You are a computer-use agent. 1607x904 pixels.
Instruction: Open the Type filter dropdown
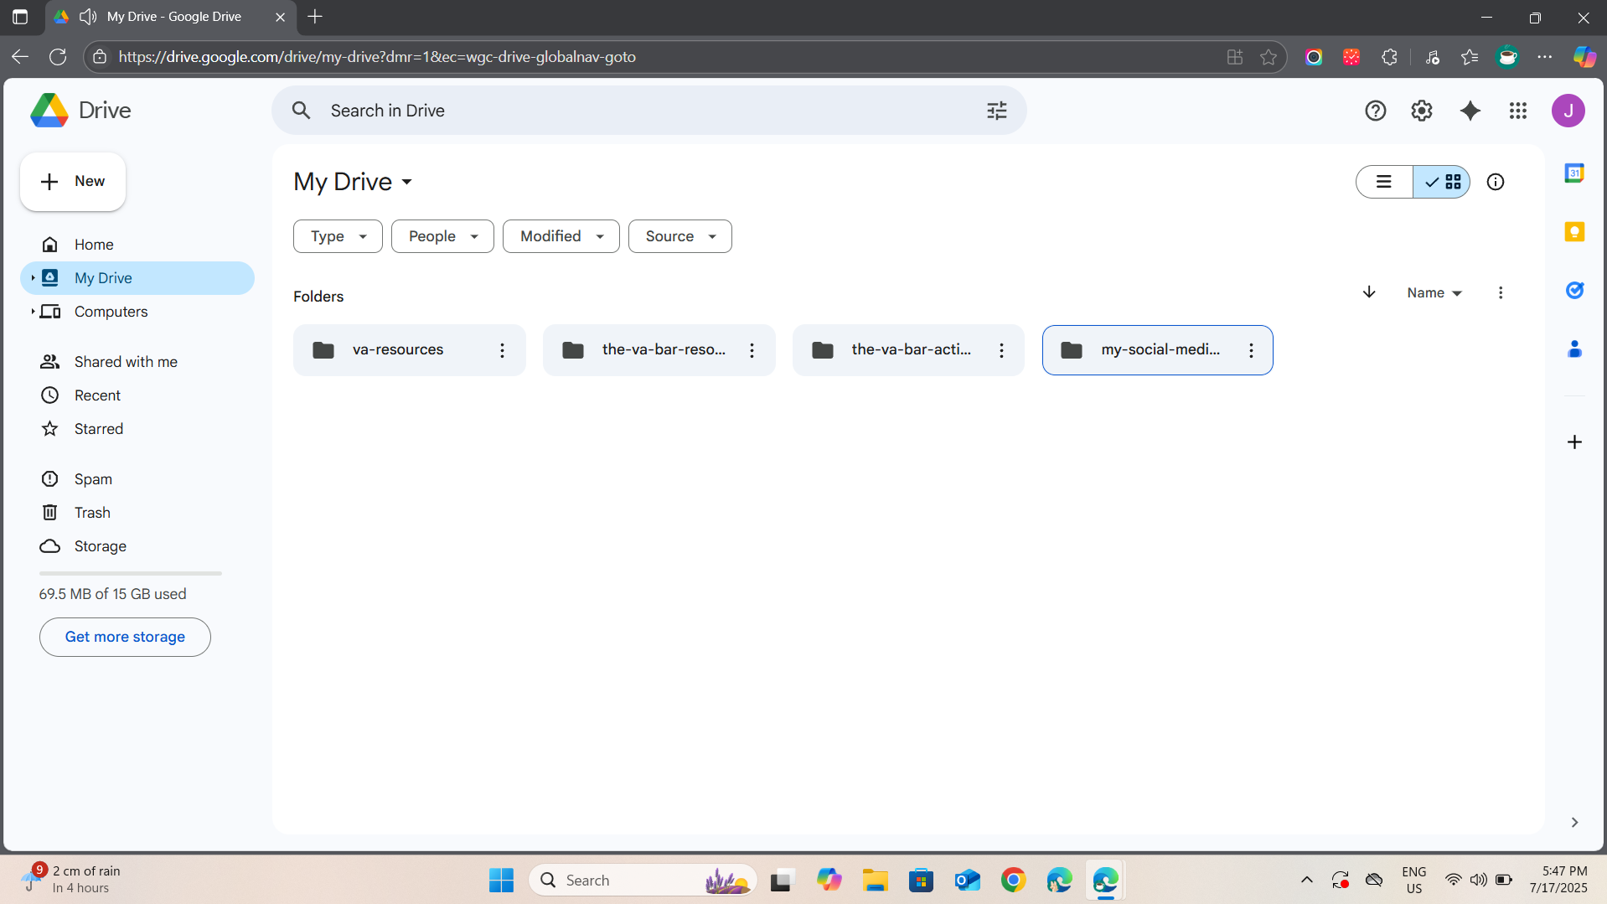(x=338, y=236)
